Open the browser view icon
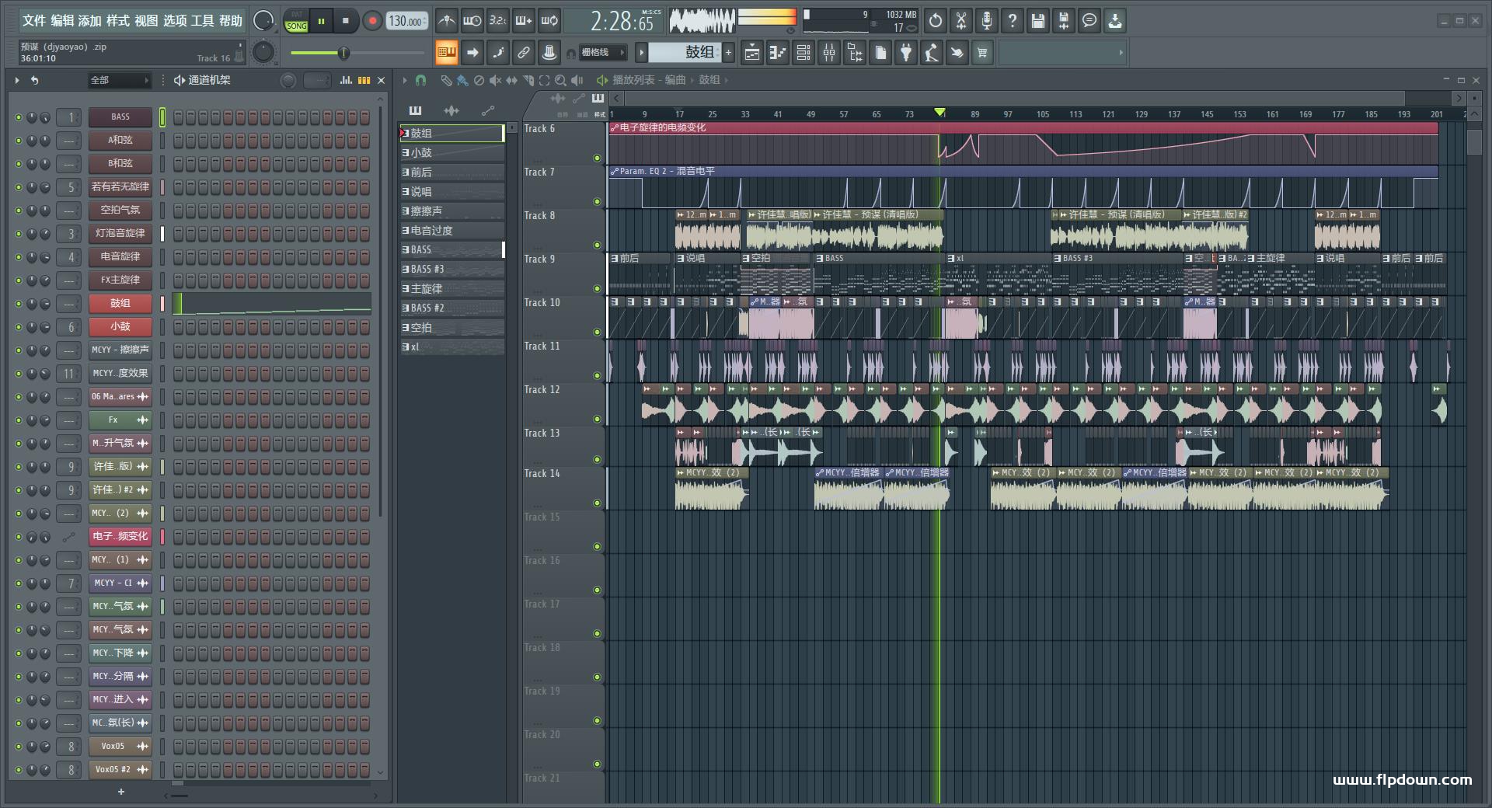This screenshot has height=808, width=1492. 855,53
